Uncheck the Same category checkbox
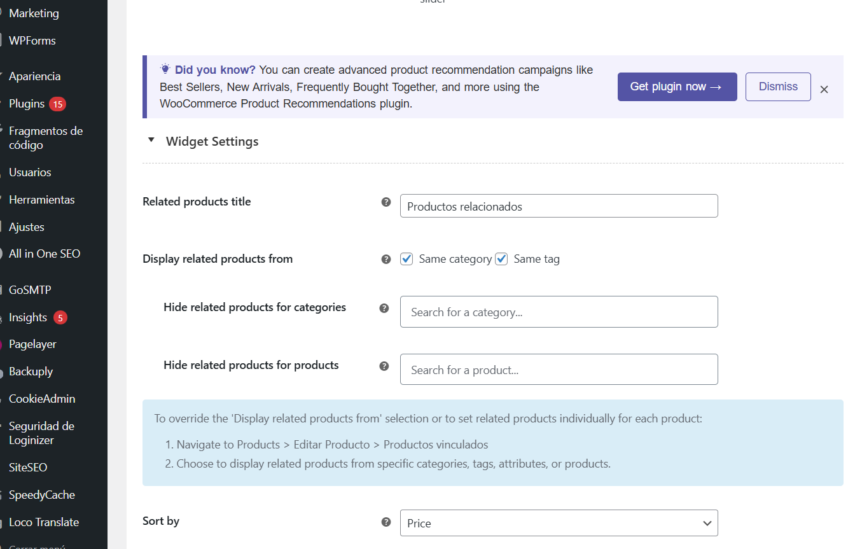The height and width of the screenshot is (549, 848). 407,259
